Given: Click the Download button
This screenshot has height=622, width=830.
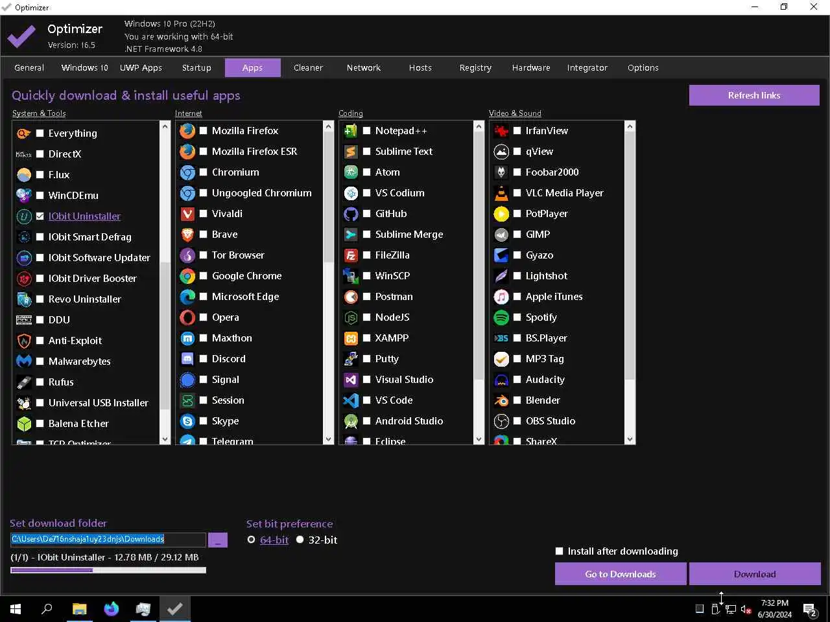Looking at the screenshot, I should point(755,574).
